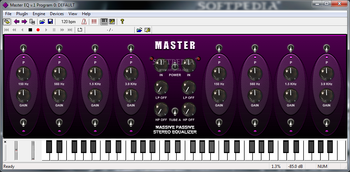Open player configuration wrench icon

click(x=147, y=30)
